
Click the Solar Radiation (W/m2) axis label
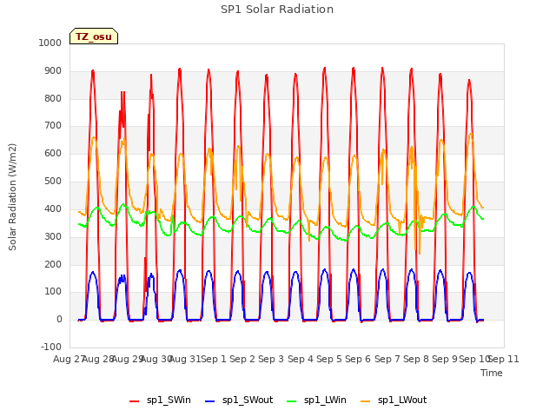click(12, 197)
